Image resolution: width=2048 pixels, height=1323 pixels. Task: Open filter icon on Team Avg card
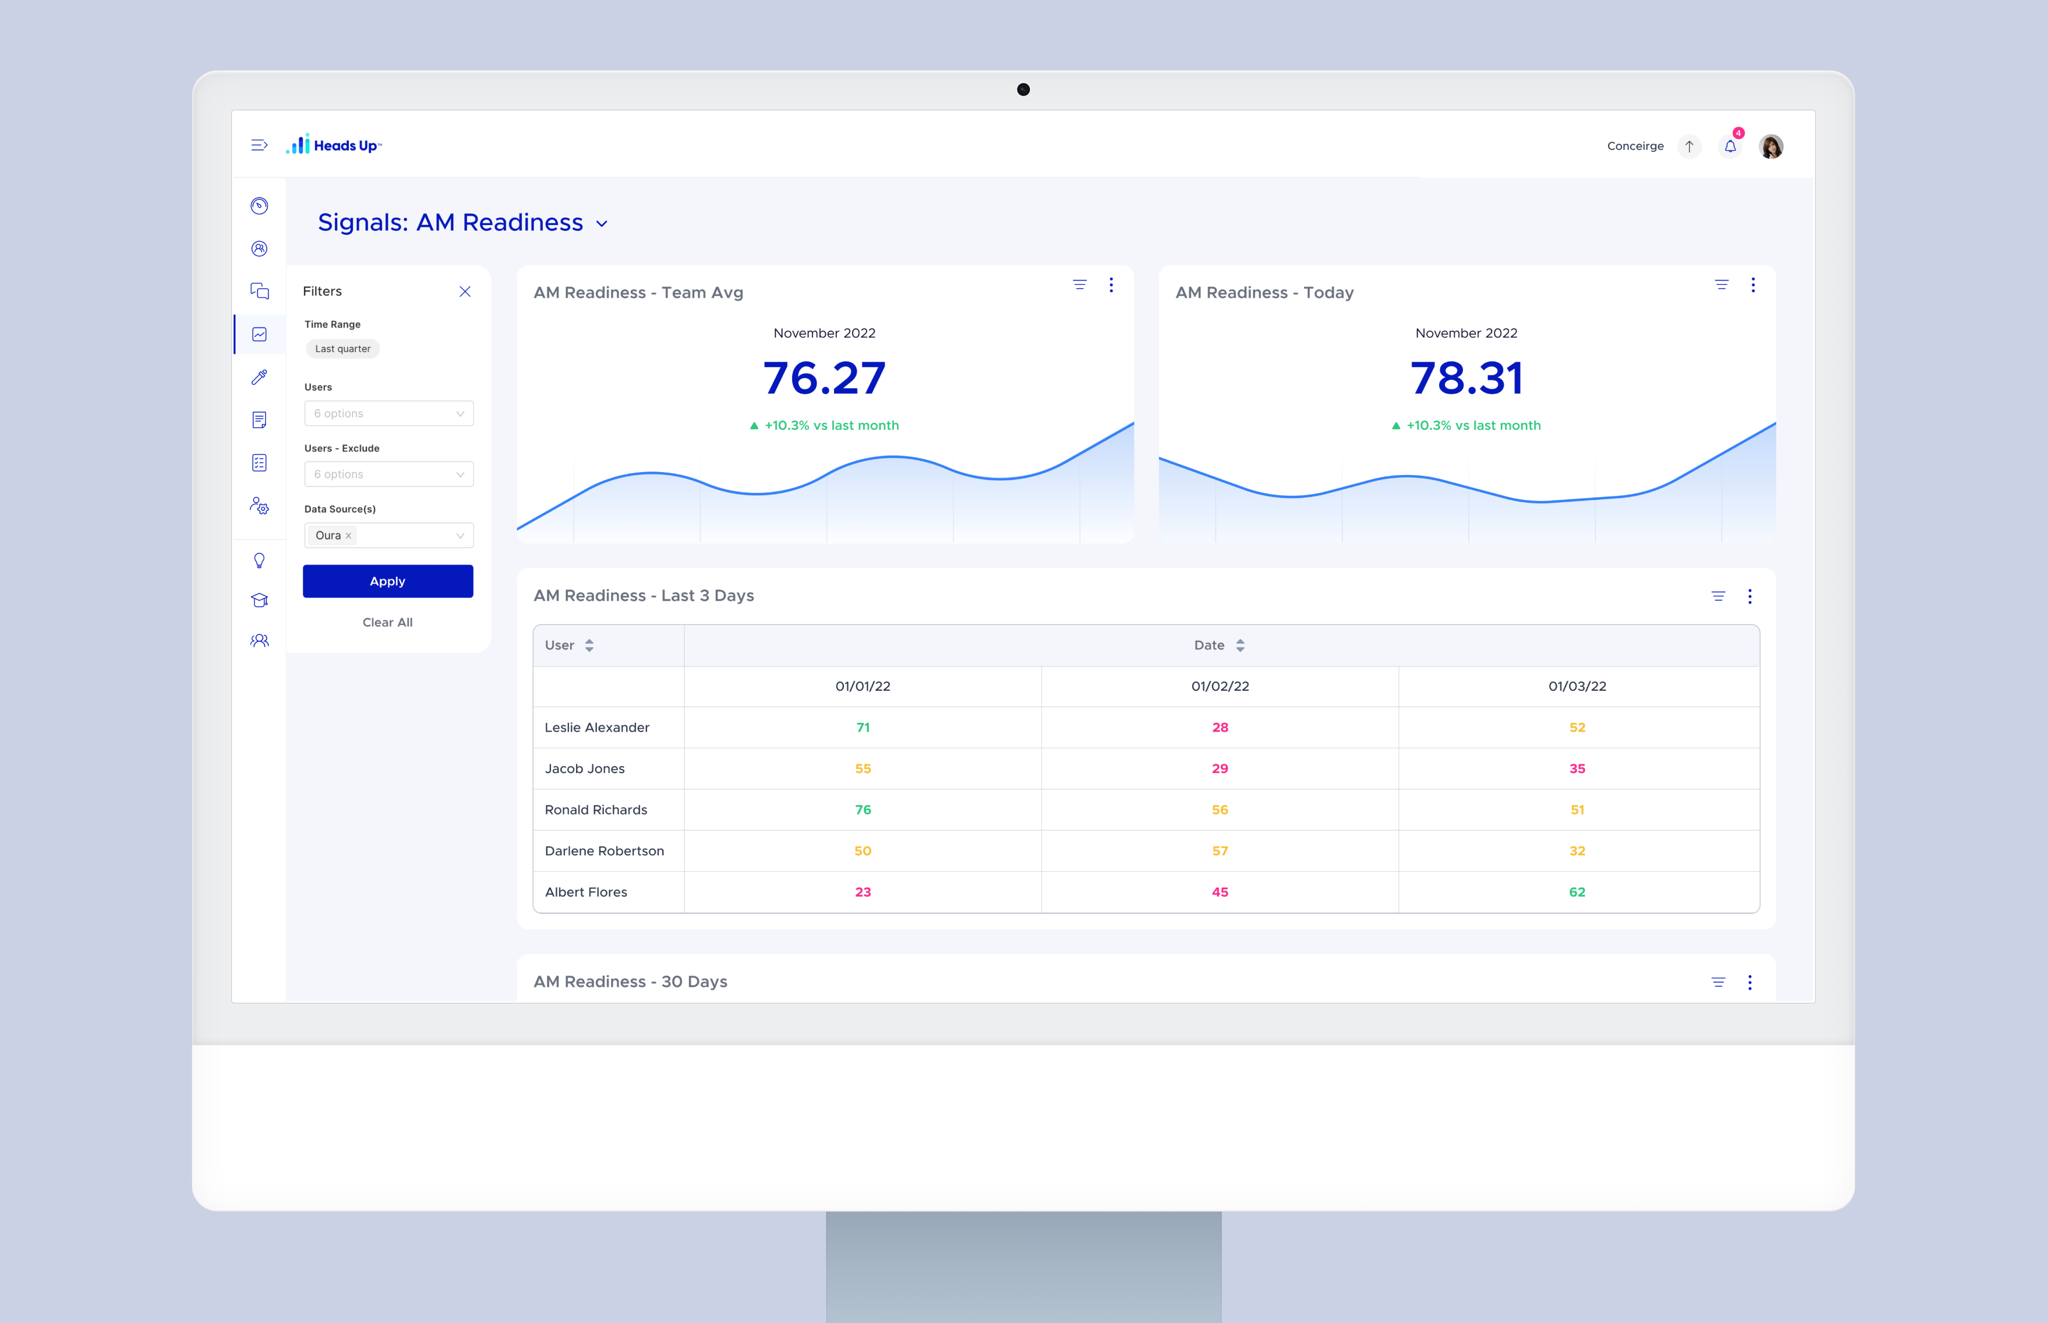[x=1079, y=284]
